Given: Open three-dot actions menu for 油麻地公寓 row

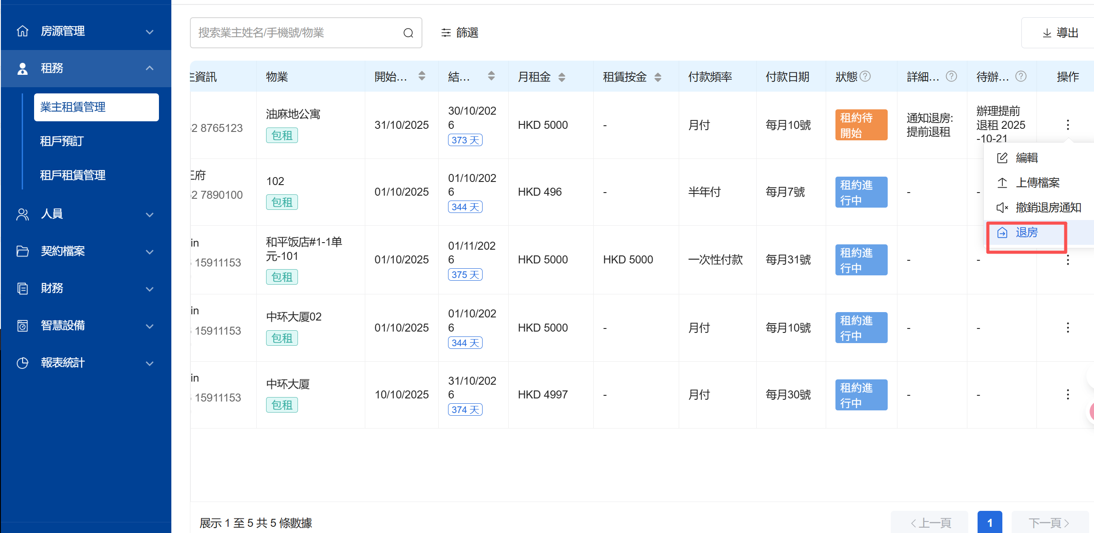Looking at the screenshot, I should pyautogui.click(x=1067, y=125).
